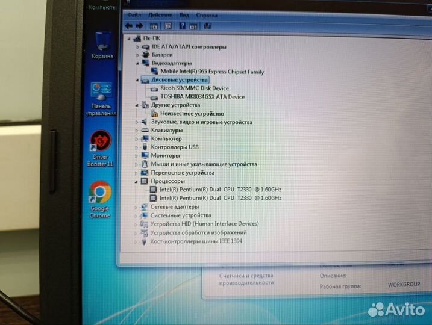This screenshot has width=432, height=325.
Task: Collapse the Видеоадаптеры category
Action: [x=137, y=64]
